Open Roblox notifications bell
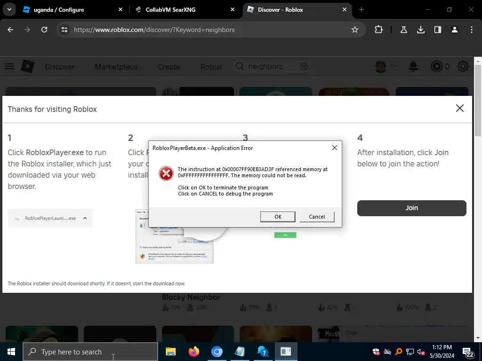482x361 pixels. [413, 66]
